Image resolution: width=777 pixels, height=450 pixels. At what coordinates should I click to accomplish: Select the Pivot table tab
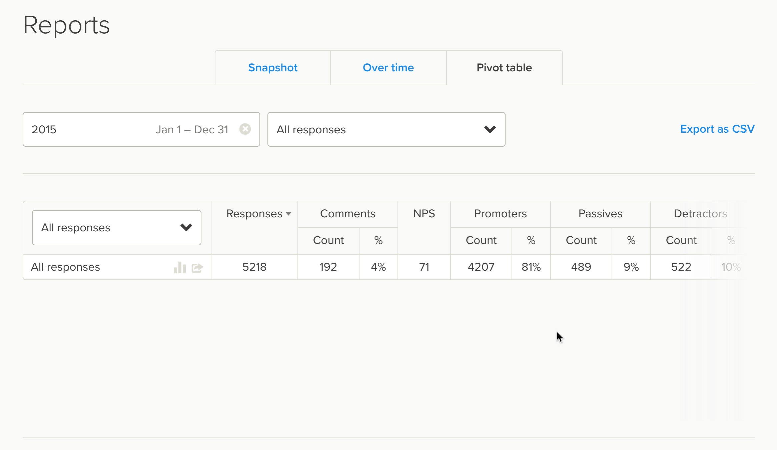click(x=504, y=68)
